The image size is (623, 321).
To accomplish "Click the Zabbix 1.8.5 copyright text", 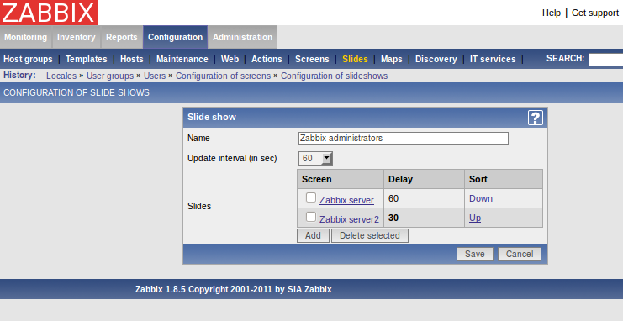I will [233, 289].
